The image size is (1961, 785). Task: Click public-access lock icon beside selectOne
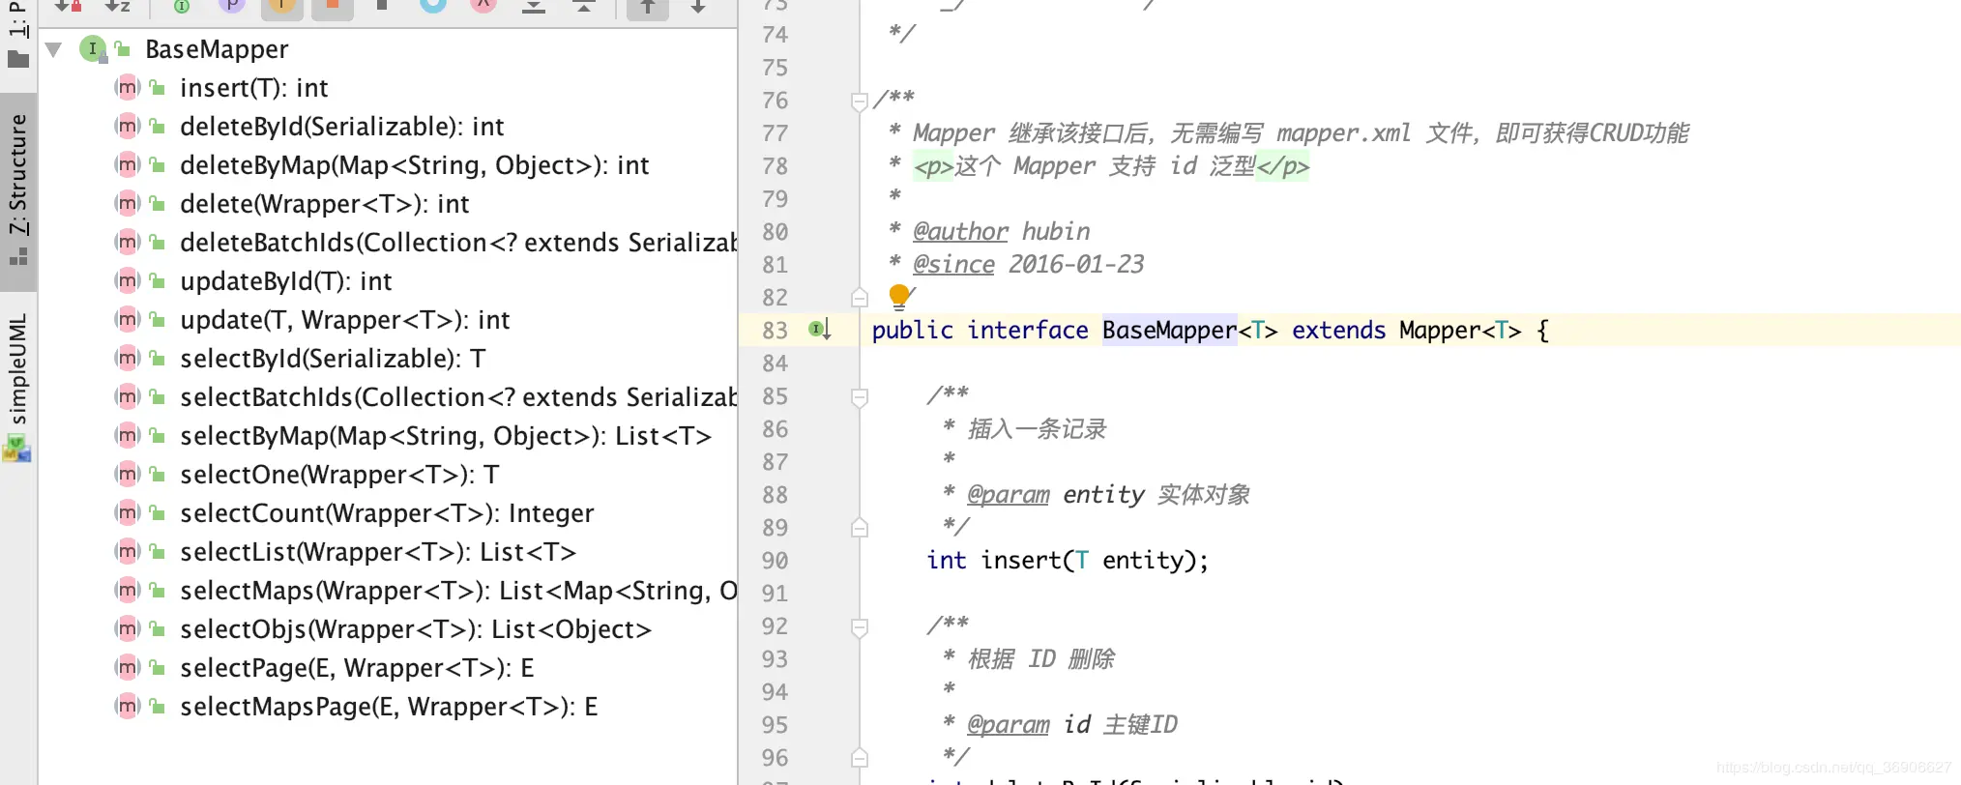[157, 475]
